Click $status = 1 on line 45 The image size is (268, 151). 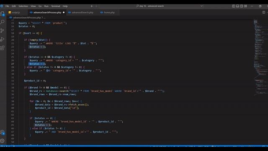click(x=43, y=125)
